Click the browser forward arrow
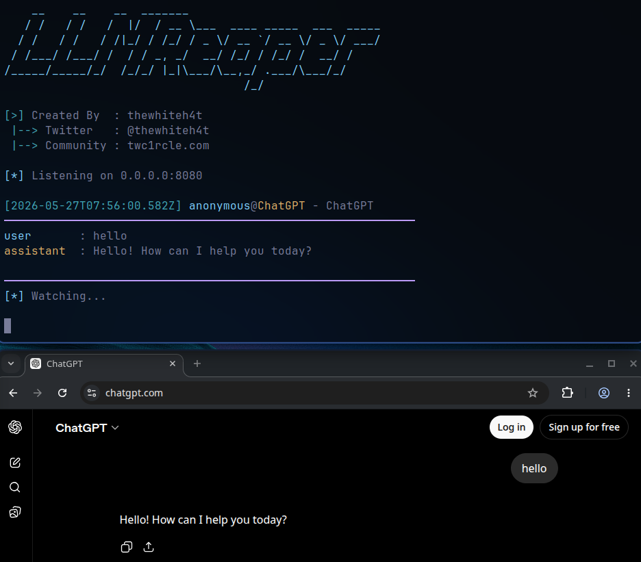This screenshot has width=641, height=562. 38,393
